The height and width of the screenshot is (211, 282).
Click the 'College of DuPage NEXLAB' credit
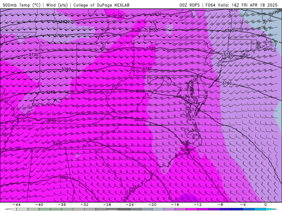pyautogui.click(x=101, y=5)
